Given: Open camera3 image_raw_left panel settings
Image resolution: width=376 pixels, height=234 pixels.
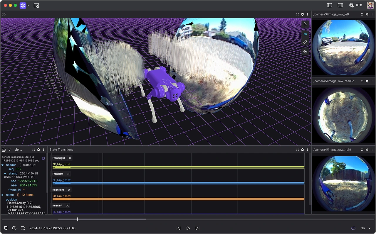Looking at the screenshot, I should (367, 14).
